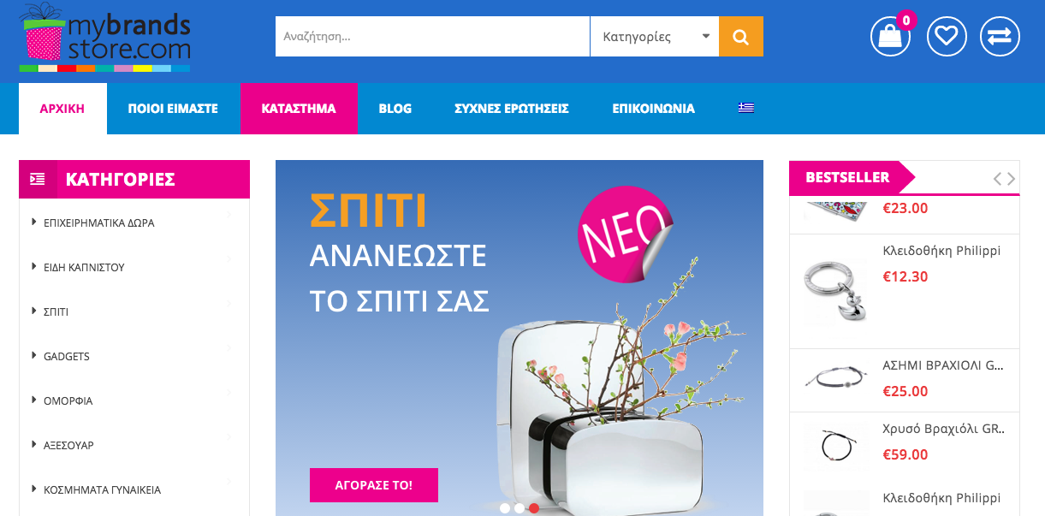Go to ΠΟΙΟΙ ΕΙΜΑΣΤΕ menu item
This screenshot has height=516, width=1045.
point(173,109)
